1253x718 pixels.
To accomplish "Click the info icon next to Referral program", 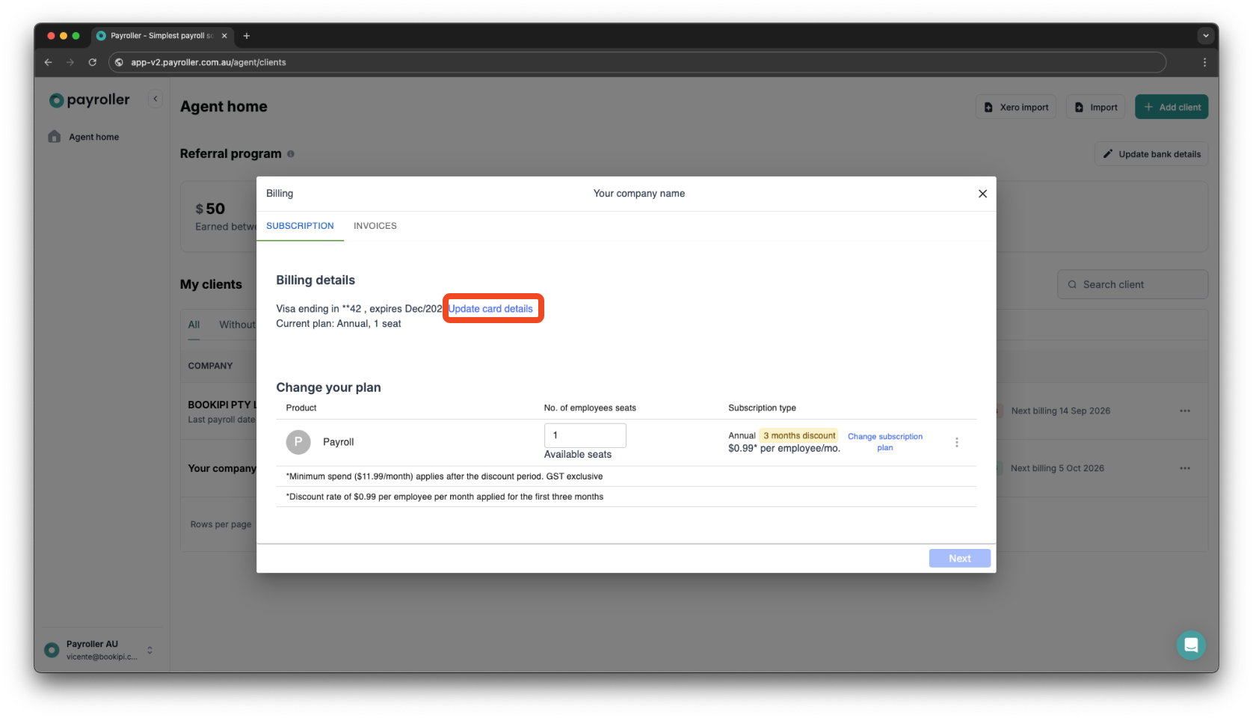I will coord(291,153).
